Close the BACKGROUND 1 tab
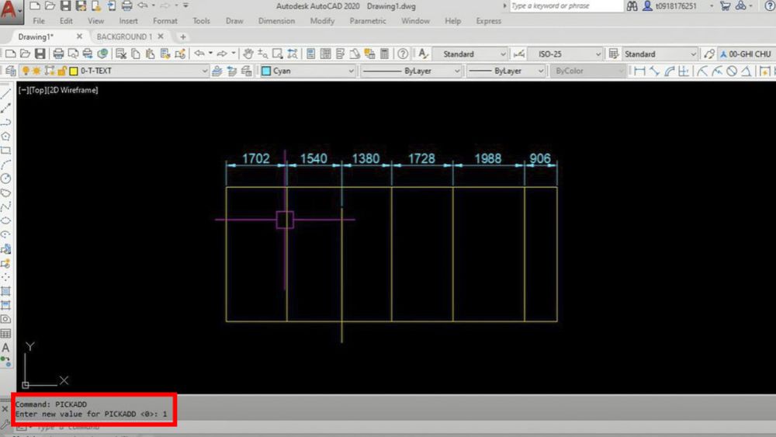776x437 pixels. (x=161, y=36)
